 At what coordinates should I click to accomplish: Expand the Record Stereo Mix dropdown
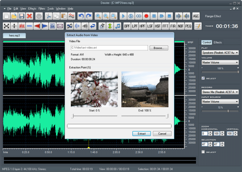(220, 92)
